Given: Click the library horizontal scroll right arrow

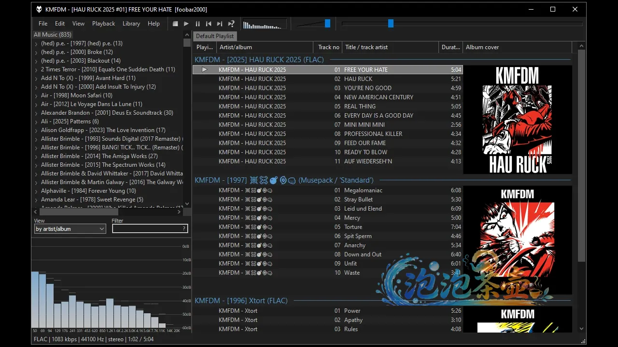Looking at the screenshot, I should (179, 212).
